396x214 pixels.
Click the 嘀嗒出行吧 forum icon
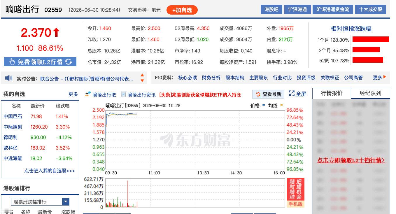[x=88, y=94]
